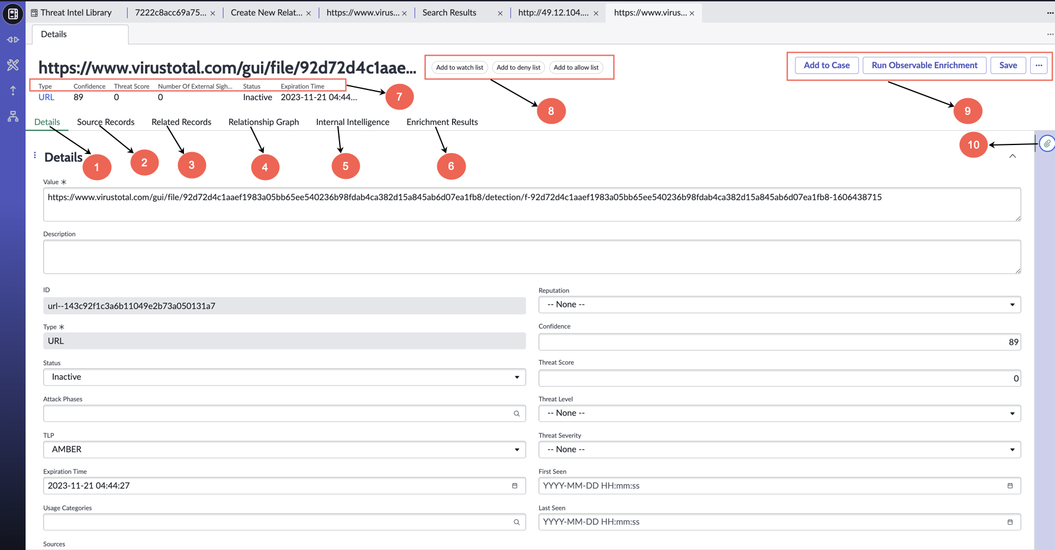Screen dimensions: 1055x550
Task: Click the truncated virustotal record title heading
Action: [227, 67]
